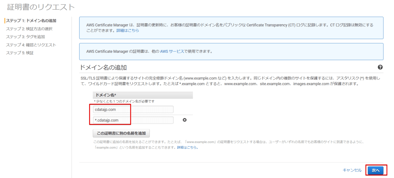Click the ドメイン名* column header
Image resolution: width=394 pixels, height=178 pixels.
[143, 95]
